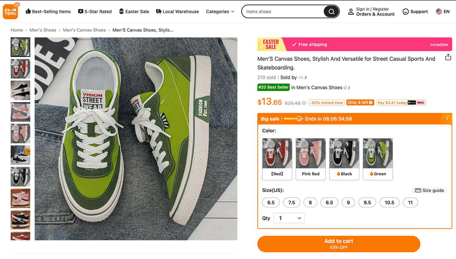Click the star icon for 5-Star Rated
Screen dimensions: 456x259
[x=81, y=11]
